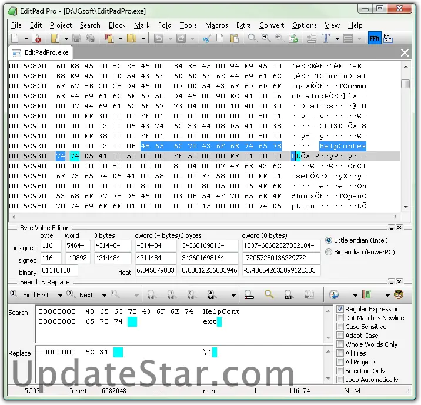The width and height of the screenshot is (421, 405).
Task: Click the Save file floppy disk icon
Action: click(77, 38)
